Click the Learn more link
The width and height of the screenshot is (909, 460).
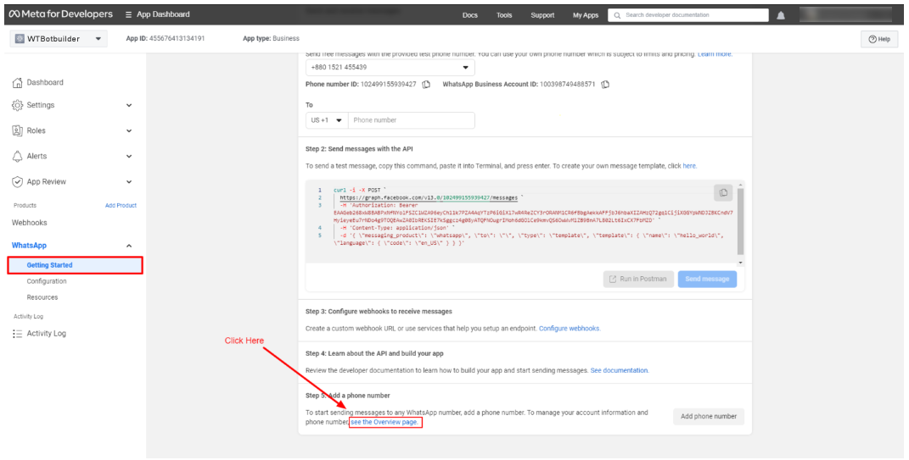(715, 54)
